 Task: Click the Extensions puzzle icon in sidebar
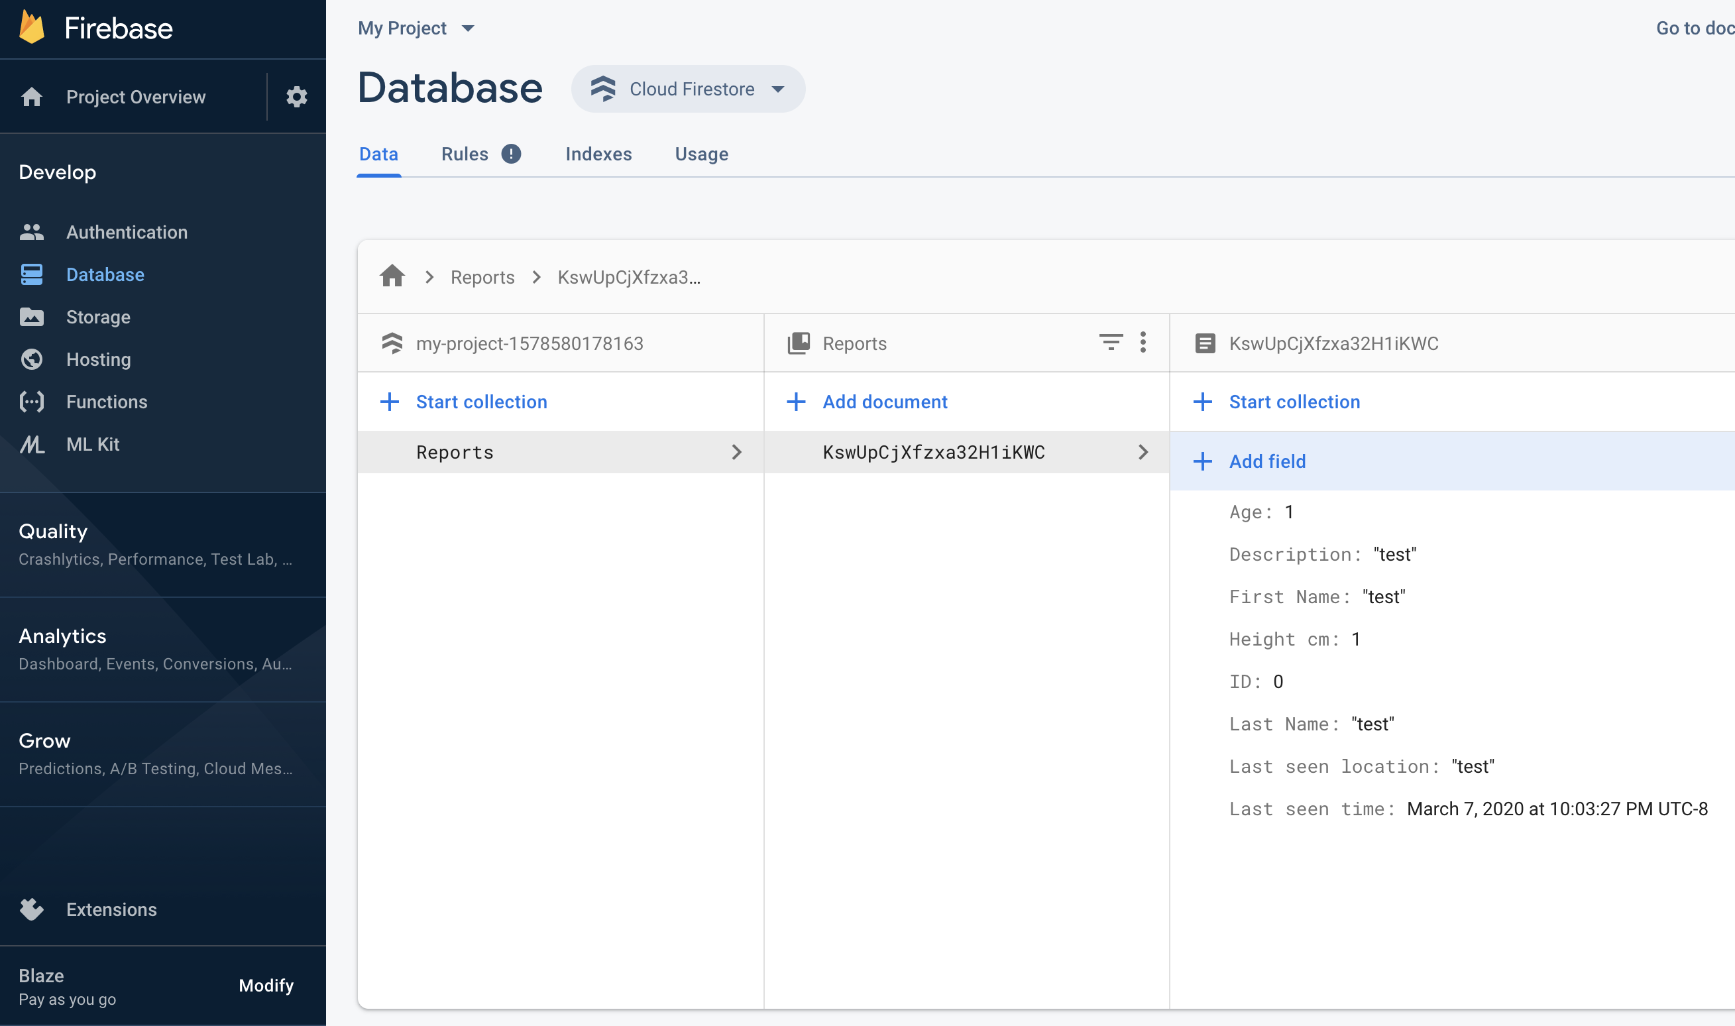tap(32, 909)
